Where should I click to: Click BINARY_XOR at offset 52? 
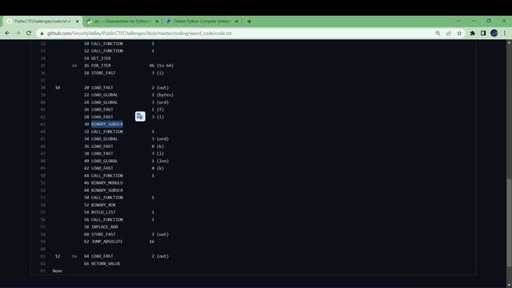[103, 205]
